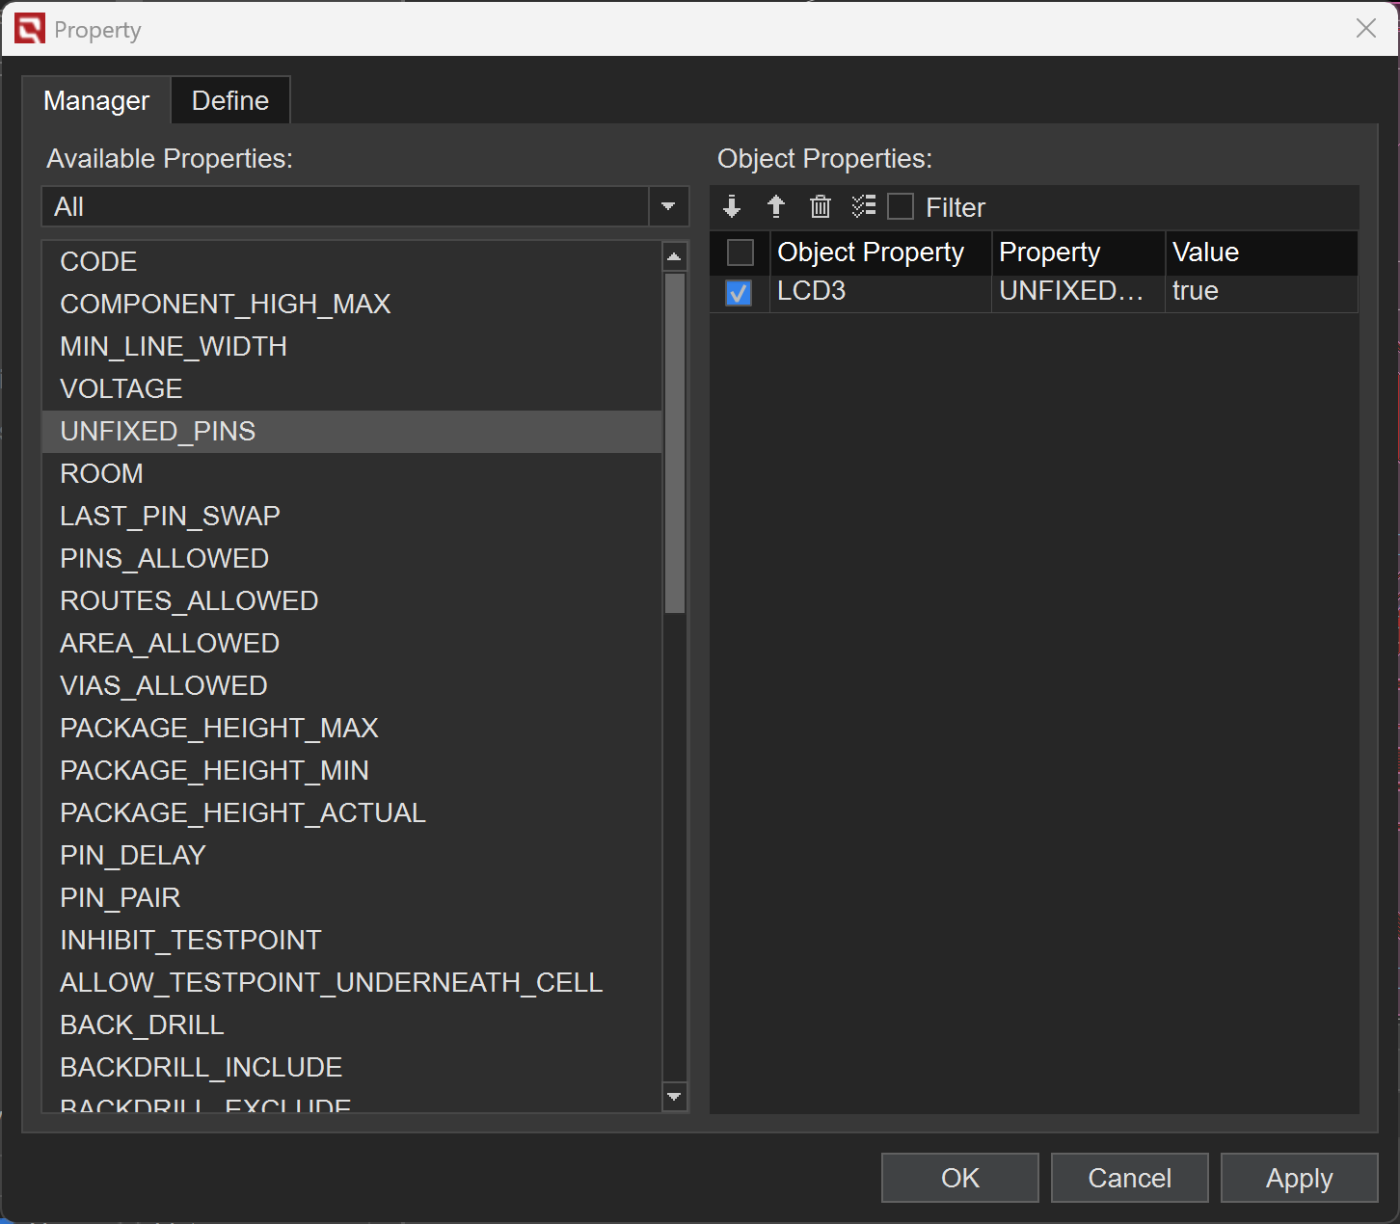Click the Apply button
Image resolution: width=1400 pixels, height=1224 pixels.
tap(1299, 1178)
